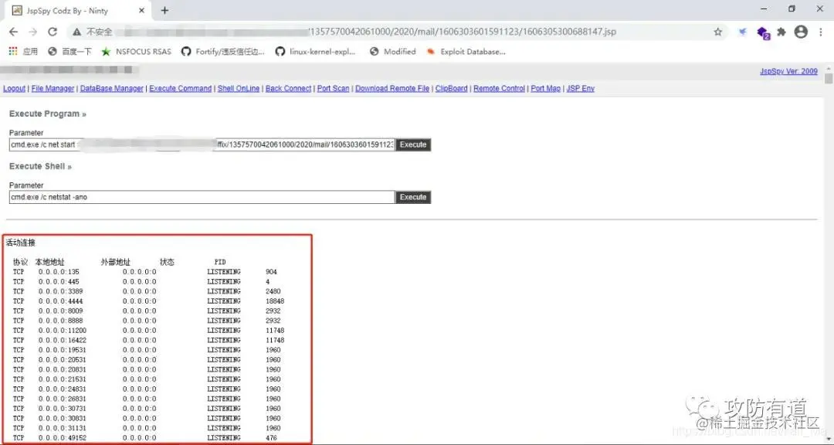Viewport: 834px width, 445px height.
Task: Open the apps grid bookmark
Action: pos(23,52)
